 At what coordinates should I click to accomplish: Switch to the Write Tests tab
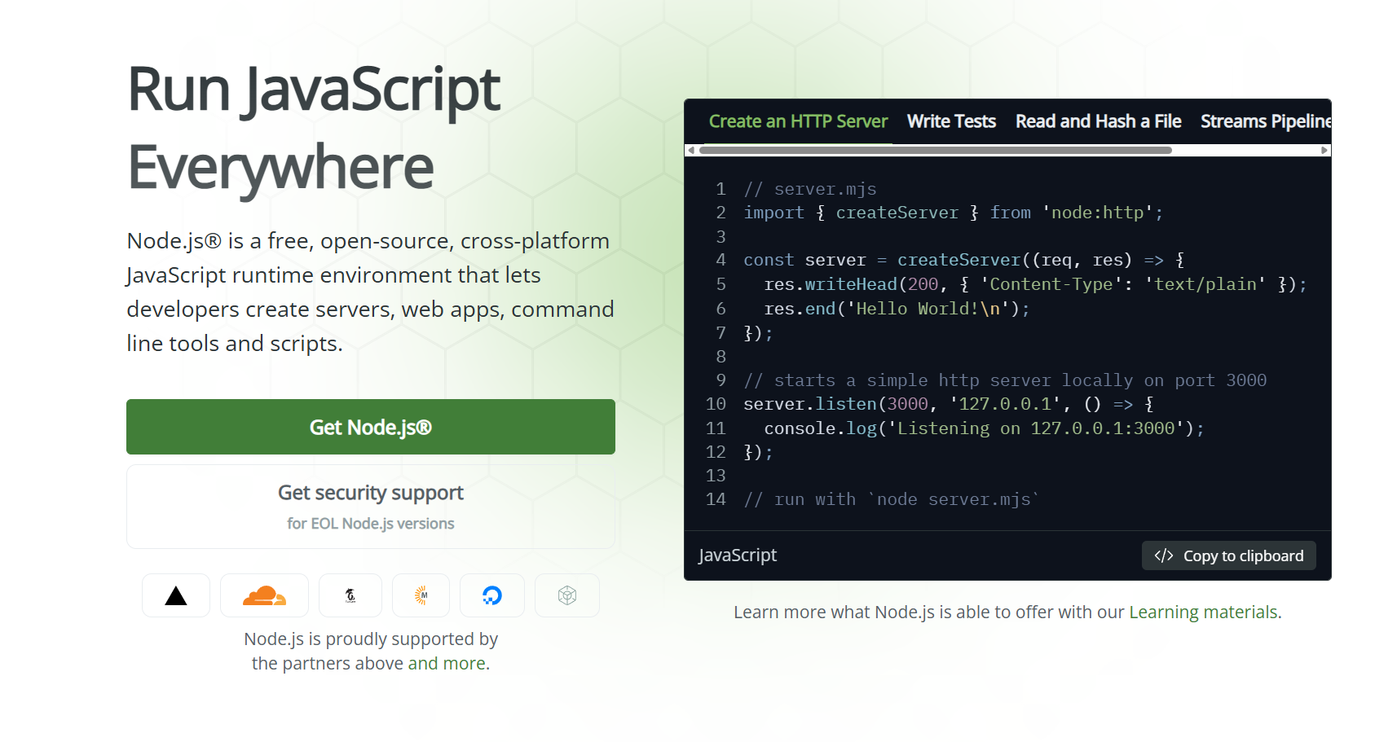point(951,121)
